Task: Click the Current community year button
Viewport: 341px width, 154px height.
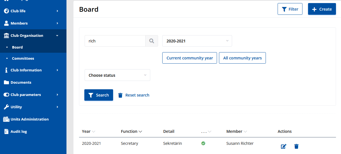Action: point(190,58)
